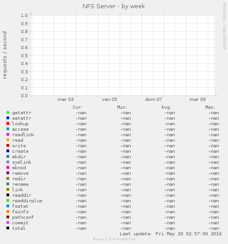Click the commit legend color swatch
Viewport: 228px width, 244px height.
[x=8, y=222]
